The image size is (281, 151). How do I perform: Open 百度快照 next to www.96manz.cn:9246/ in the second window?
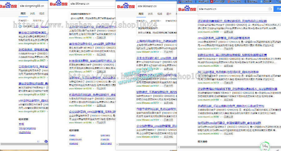click(x=101, y=123)
